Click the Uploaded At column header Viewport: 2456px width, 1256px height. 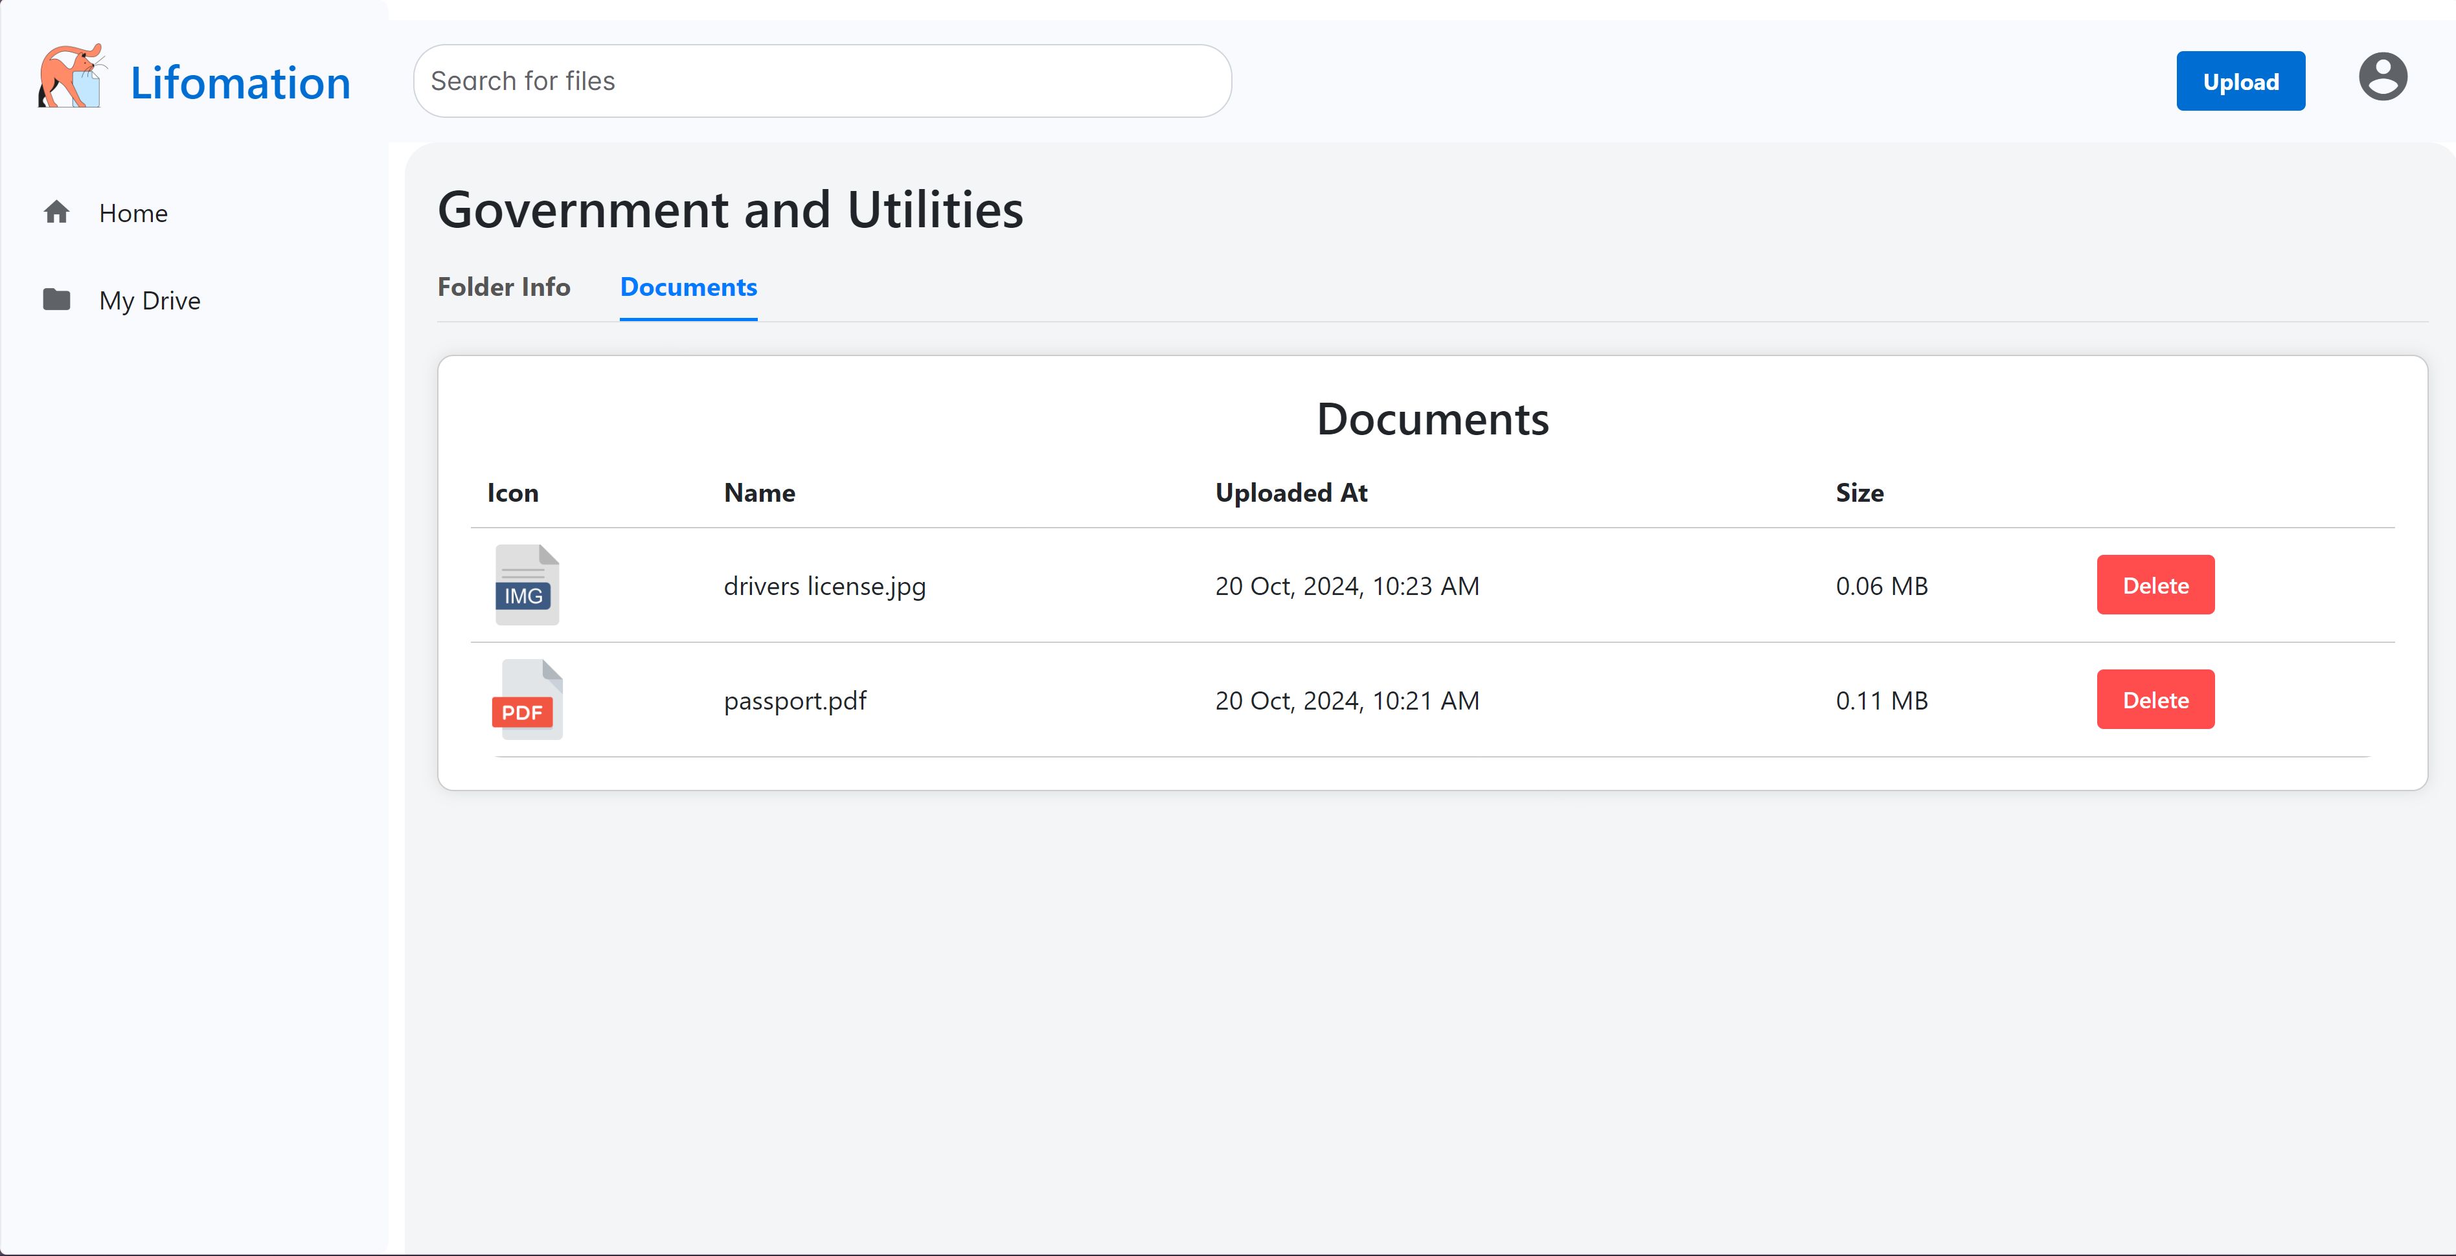click(1290, 493)
